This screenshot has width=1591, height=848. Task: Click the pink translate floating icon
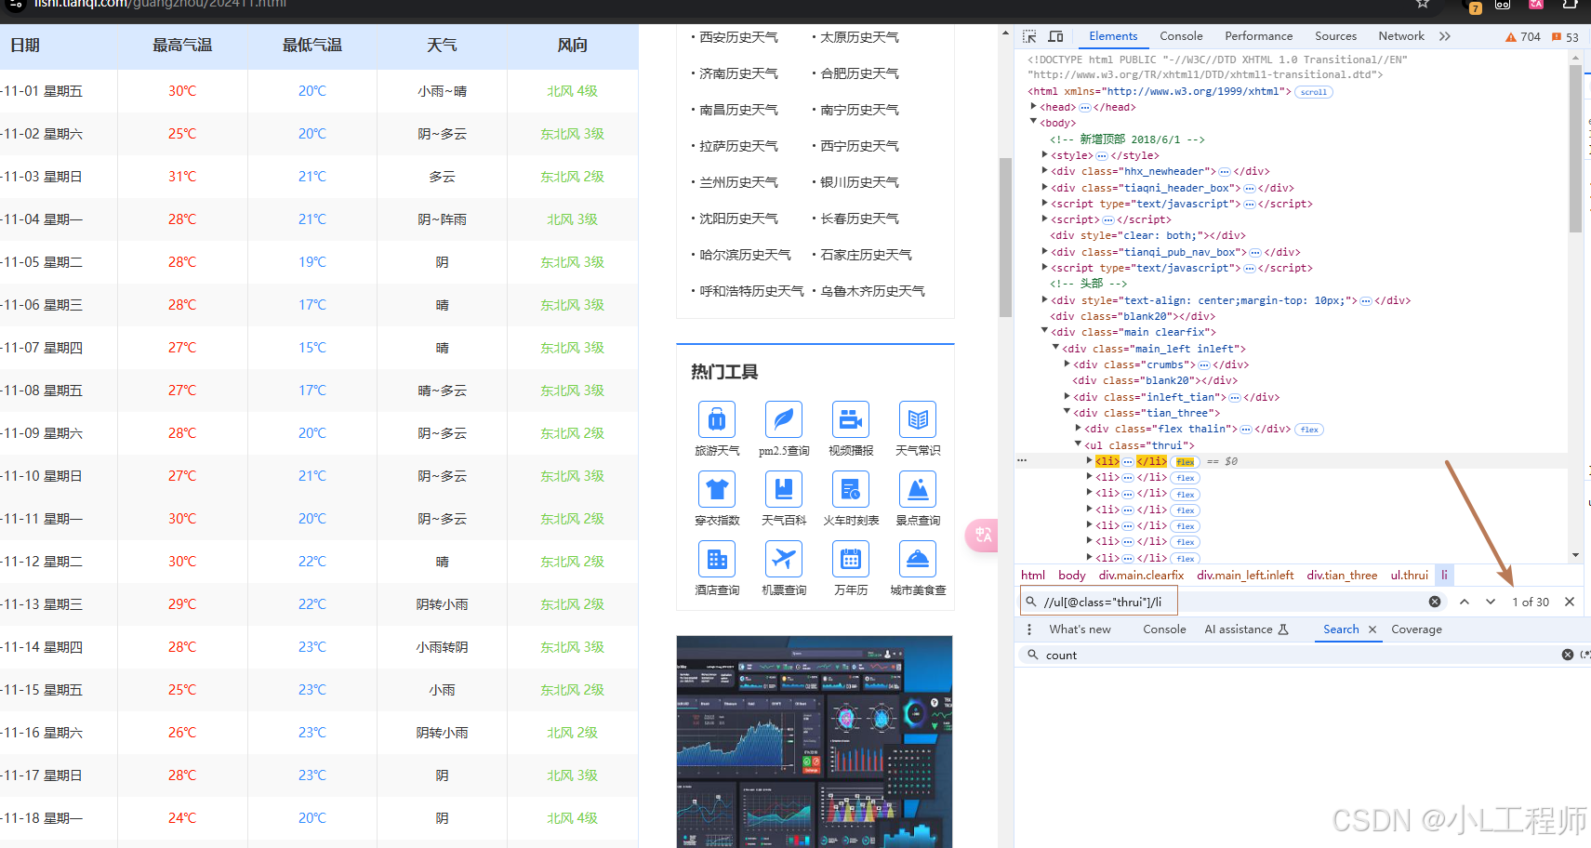pos(982,535)
